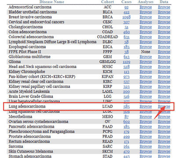Viewport: 176px width, 158px height.
Task: Click the 92 cases link for ACC
Action: [x=126, y=7]
